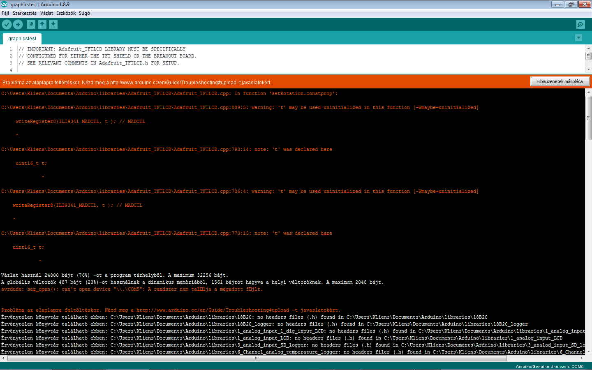This screenshot has width=592, height=370.
Task: Click the note line for Adafruit_TFTLCD.cpp:793:14
Action: 166,150
